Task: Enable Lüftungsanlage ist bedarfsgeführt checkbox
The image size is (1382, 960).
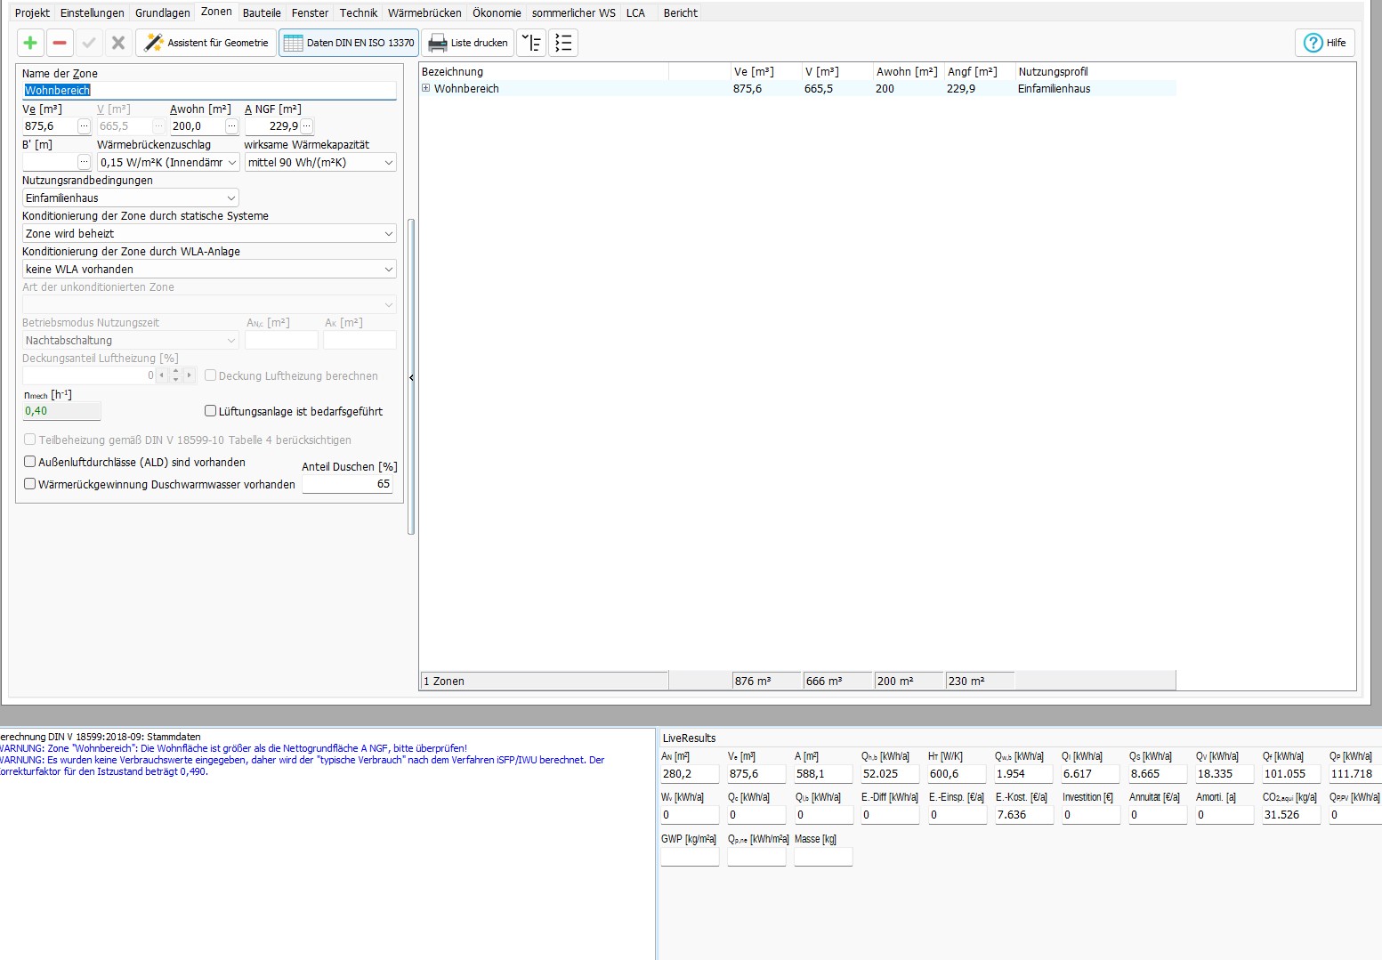Action: tap(211, 411)
